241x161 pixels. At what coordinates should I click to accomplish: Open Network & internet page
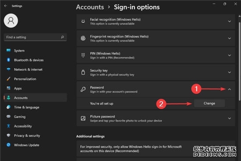[x=35, y=70]
